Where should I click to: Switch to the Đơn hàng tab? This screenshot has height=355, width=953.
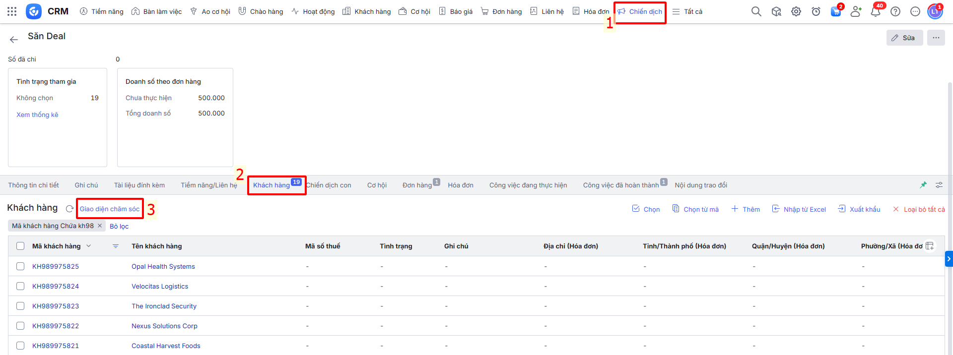coord(417,185)
